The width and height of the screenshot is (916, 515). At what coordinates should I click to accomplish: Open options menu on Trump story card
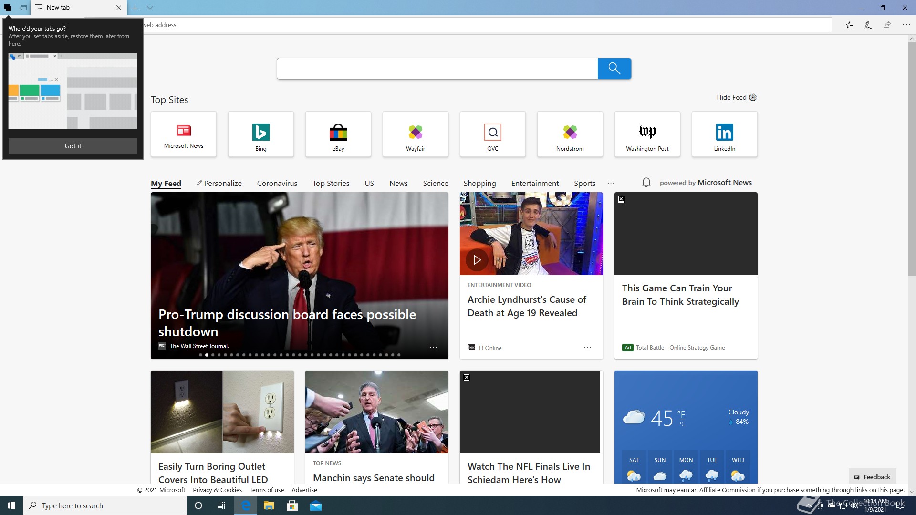coord(433,347)
